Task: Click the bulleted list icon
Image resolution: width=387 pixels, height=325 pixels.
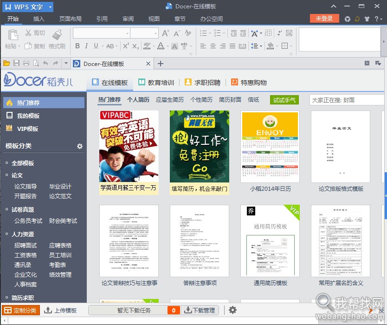Action: tap(203, 33)
